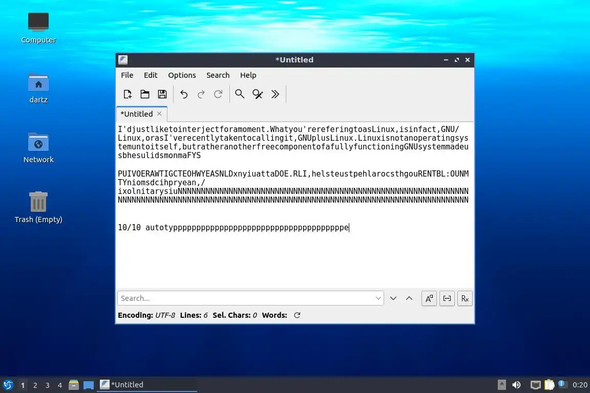Open the Trash (Empty) desktop icon

(x=38, y=207)
